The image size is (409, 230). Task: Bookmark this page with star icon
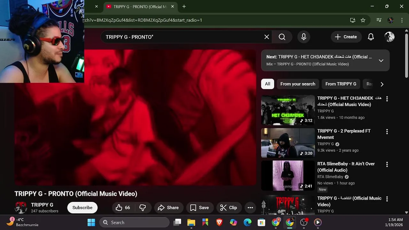click(x=363, y=20)
